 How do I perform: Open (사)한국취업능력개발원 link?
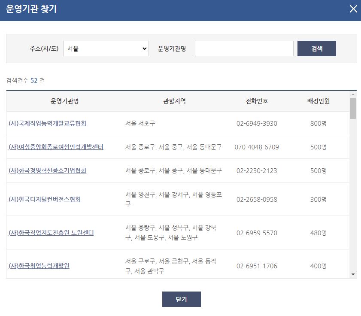(x=39, y=266)
